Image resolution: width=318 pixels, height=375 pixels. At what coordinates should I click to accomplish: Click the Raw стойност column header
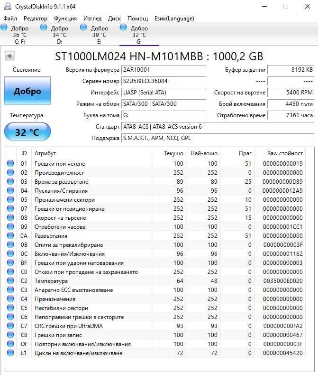coord(280,153)
